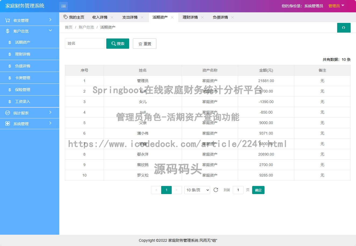Click the 罗义松 name cell
This screenshot has height=246, width=356.
point(143,175)
